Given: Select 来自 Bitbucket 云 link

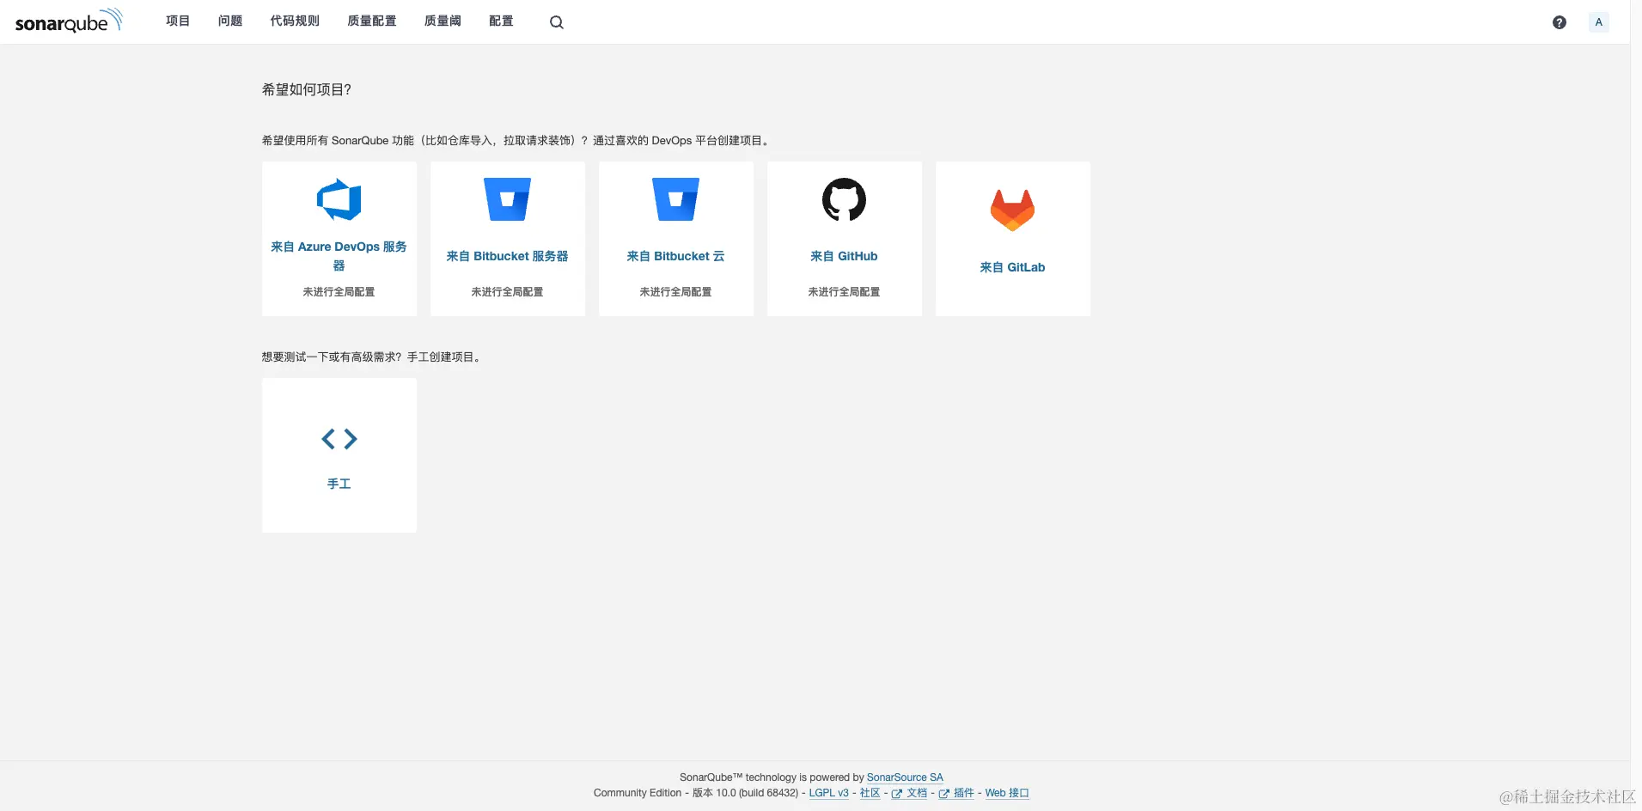Looking at the screenshot, I should pos(676,256).
